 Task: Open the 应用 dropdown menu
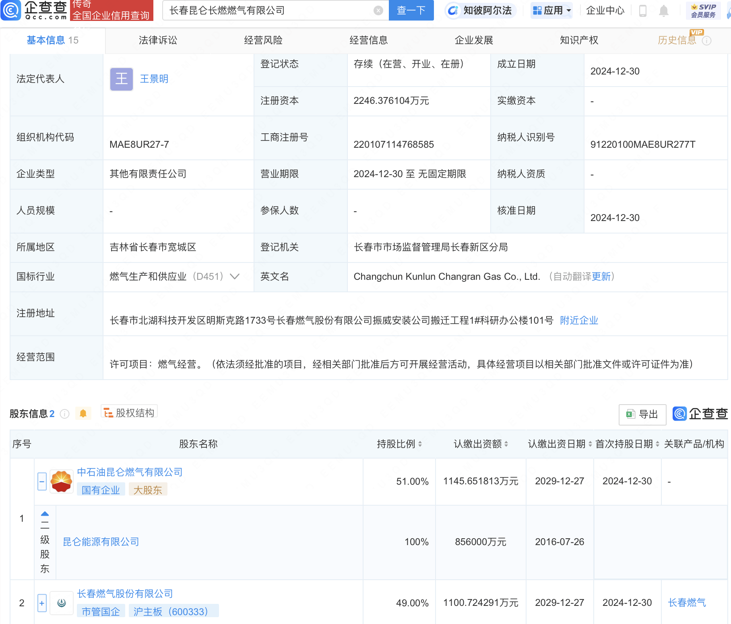(x=552, y=10)
